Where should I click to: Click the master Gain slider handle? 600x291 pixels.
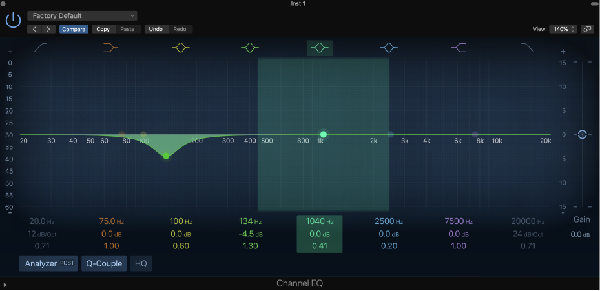[582, 134]
